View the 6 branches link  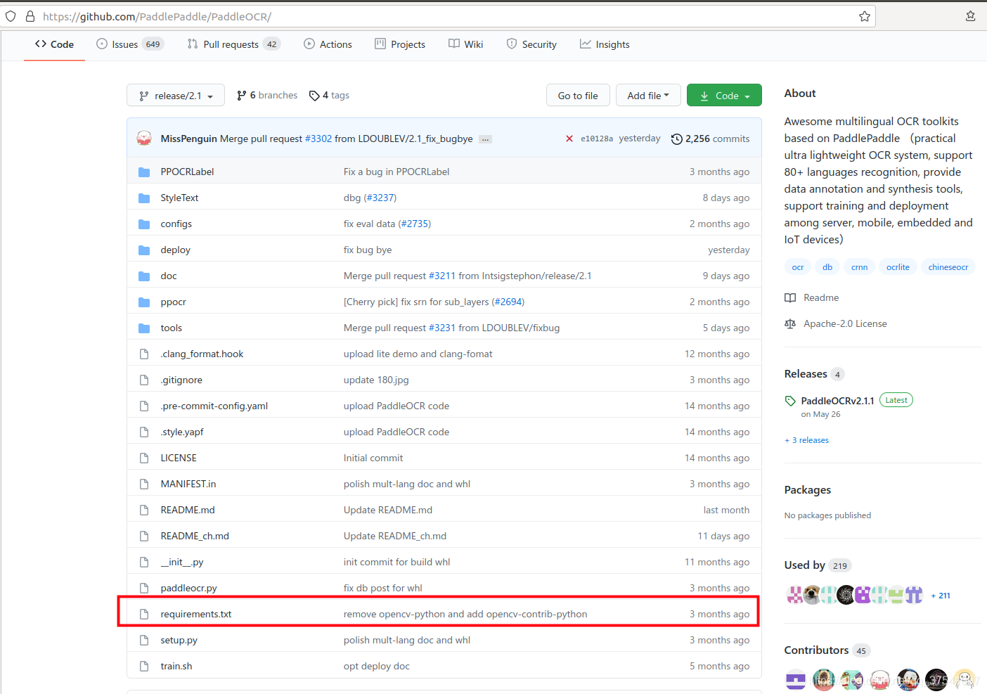coord(267,96)
